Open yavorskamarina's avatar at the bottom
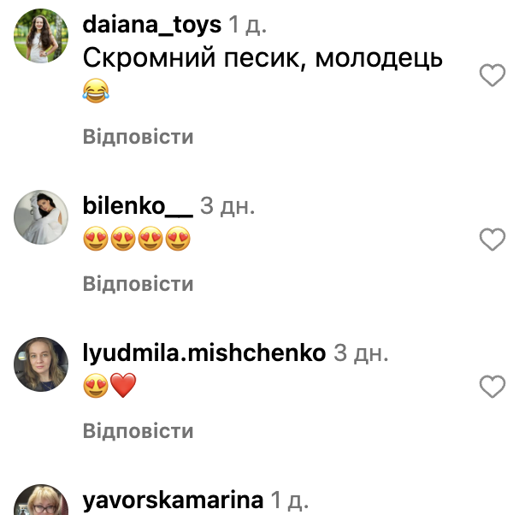The image size is (525, 515). [x=41, y=500]
